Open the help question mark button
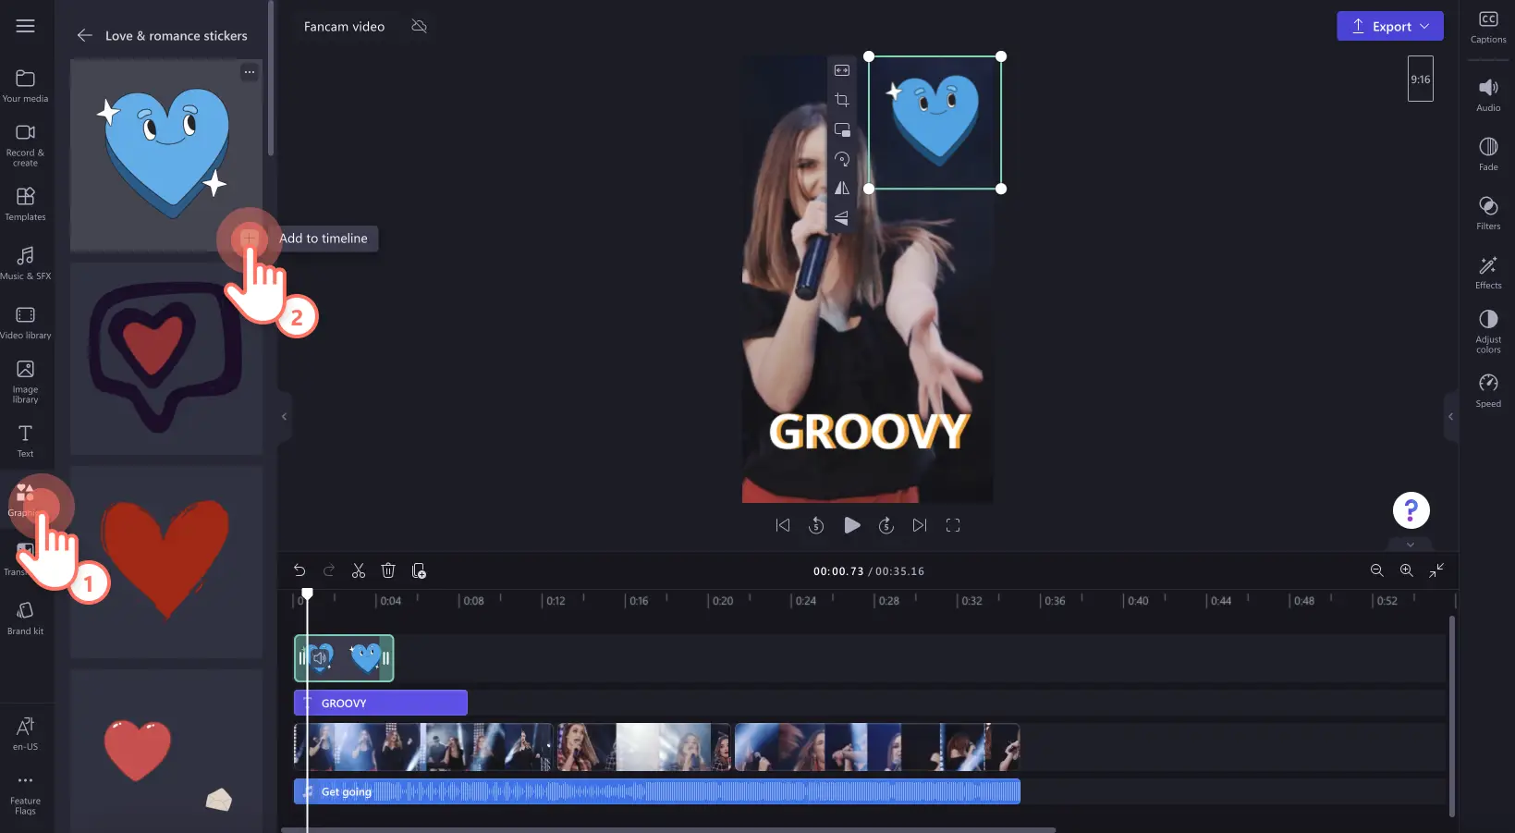Image resolution: width=1515 pixels, height=833 pixels. pyautogui.click(x=1411, y=509)
